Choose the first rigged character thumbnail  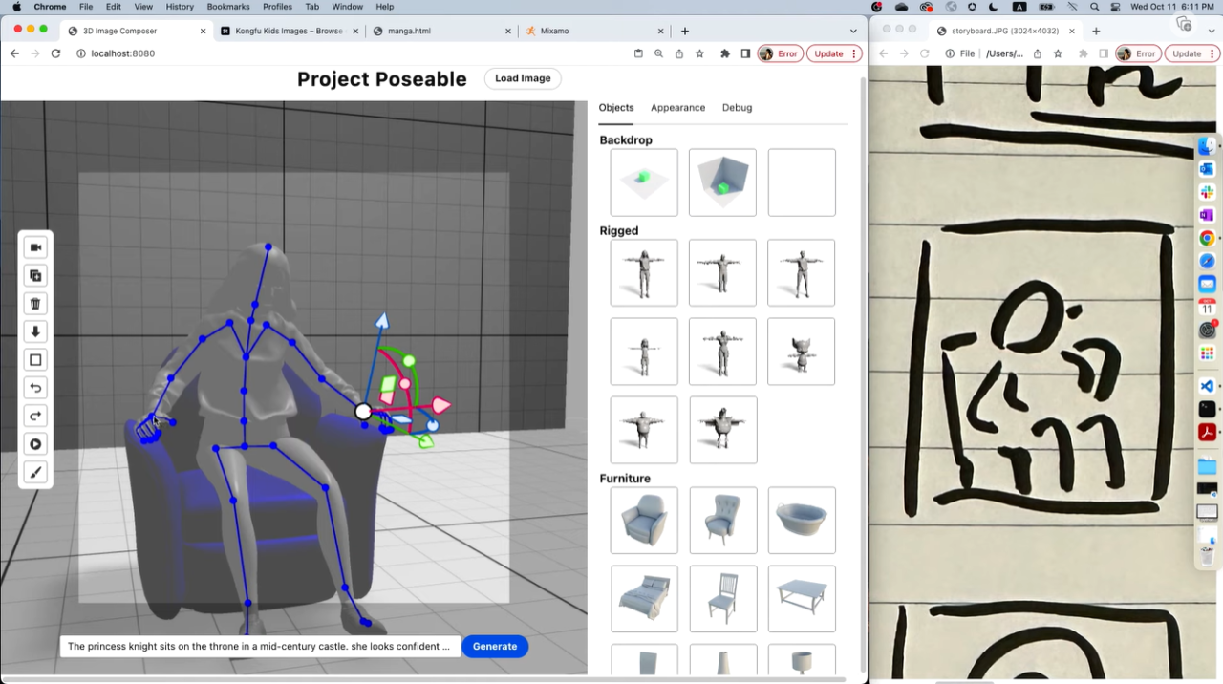coord(644,272)
